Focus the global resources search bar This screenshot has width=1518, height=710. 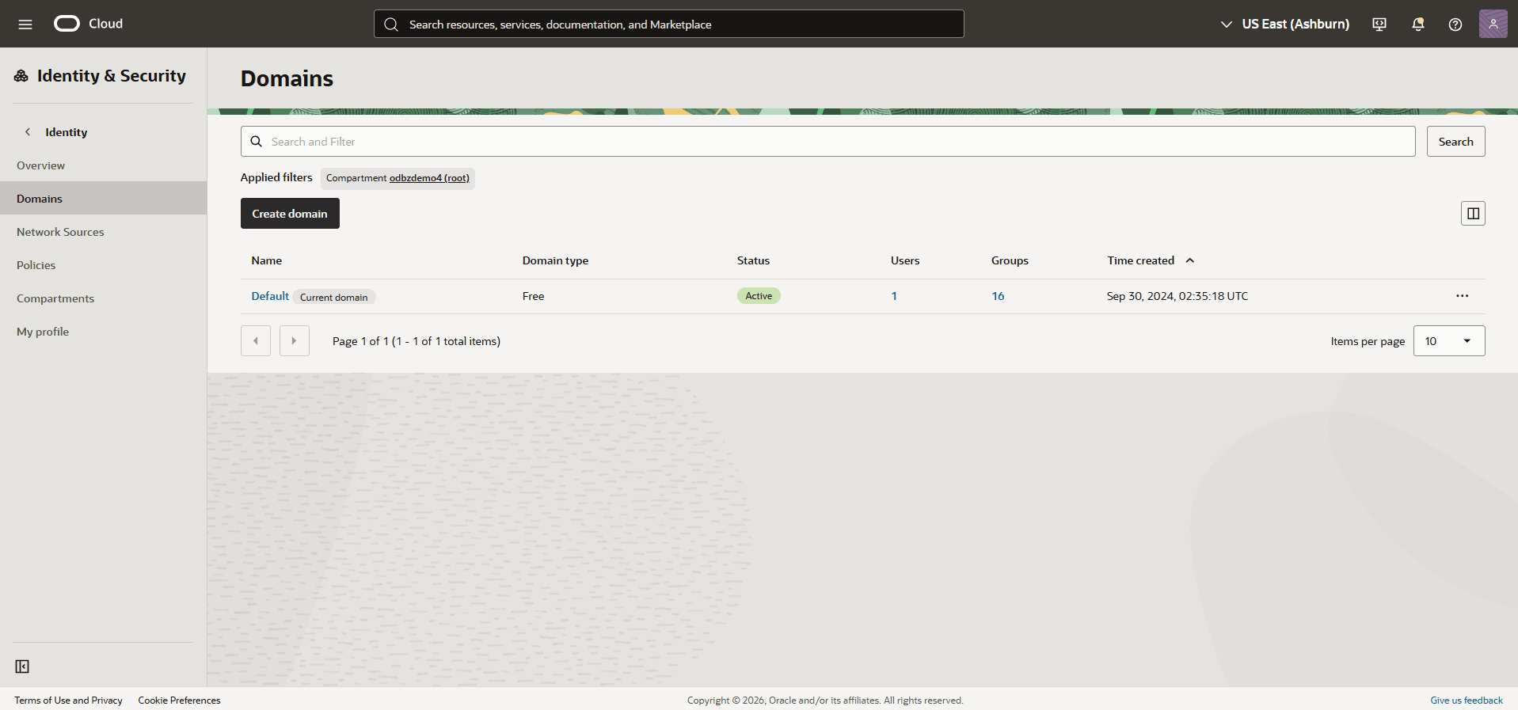coord(669,25)
